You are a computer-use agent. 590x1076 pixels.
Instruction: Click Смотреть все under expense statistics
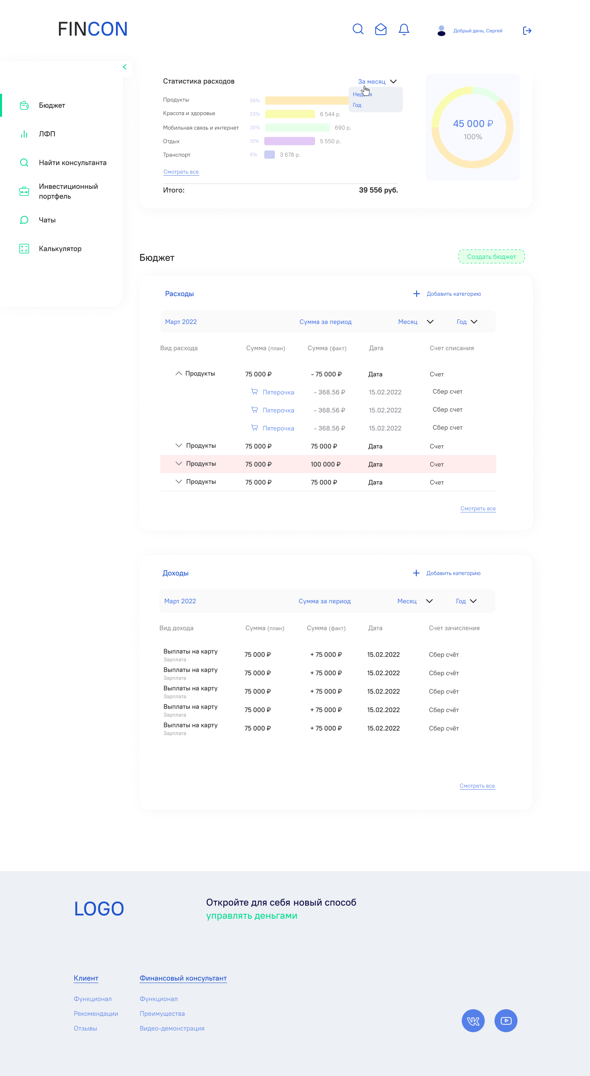coord(181,172)
